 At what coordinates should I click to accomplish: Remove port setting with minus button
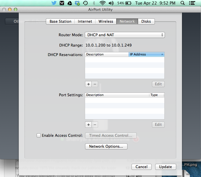pyautogui.click(x=95, y=125)
